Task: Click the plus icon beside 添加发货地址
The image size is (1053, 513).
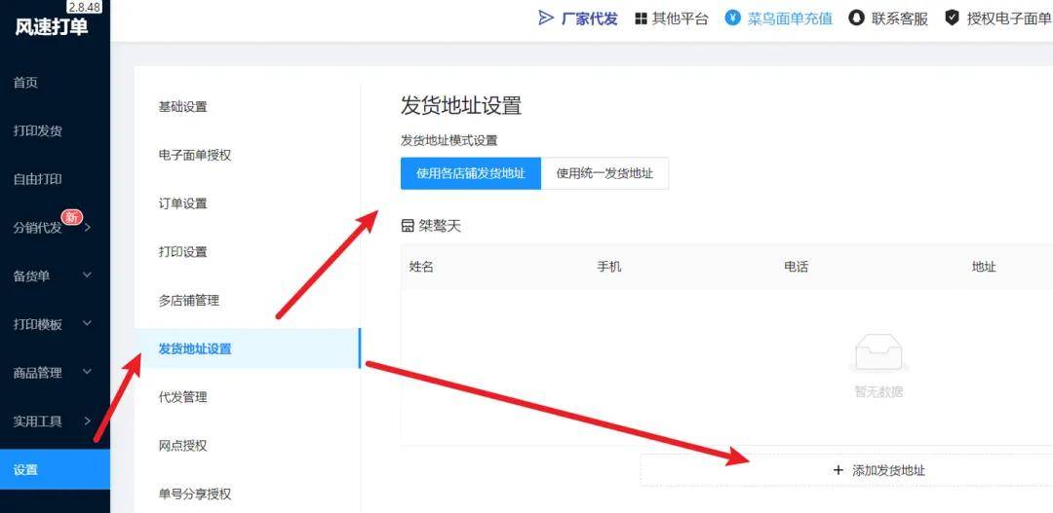Action: [838, 470]
